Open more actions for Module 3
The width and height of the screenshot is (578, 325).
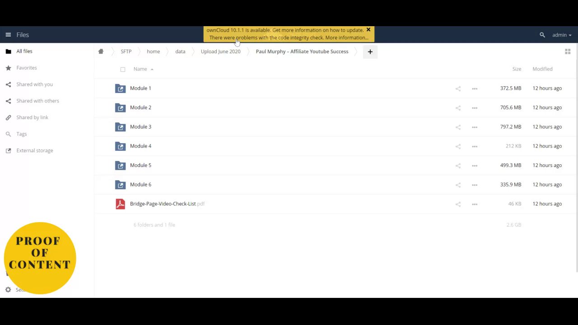coord(475,127)
